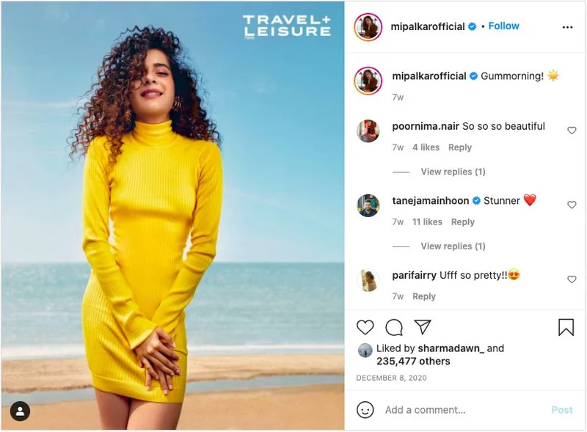Open the three-dot more options menu
587x432 pixels.
(567, 27)
